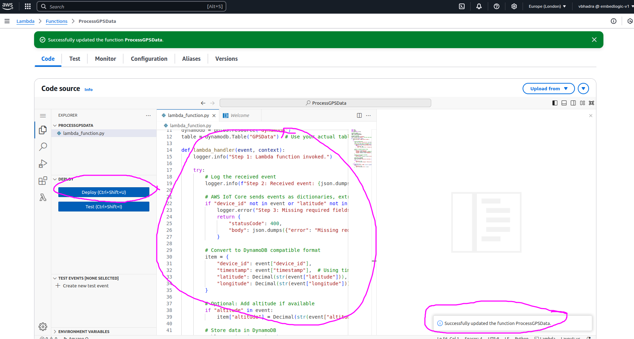Toggle the bottom panel layout
This screenshot has height=339, width=634.
click(x=564, y=103)
